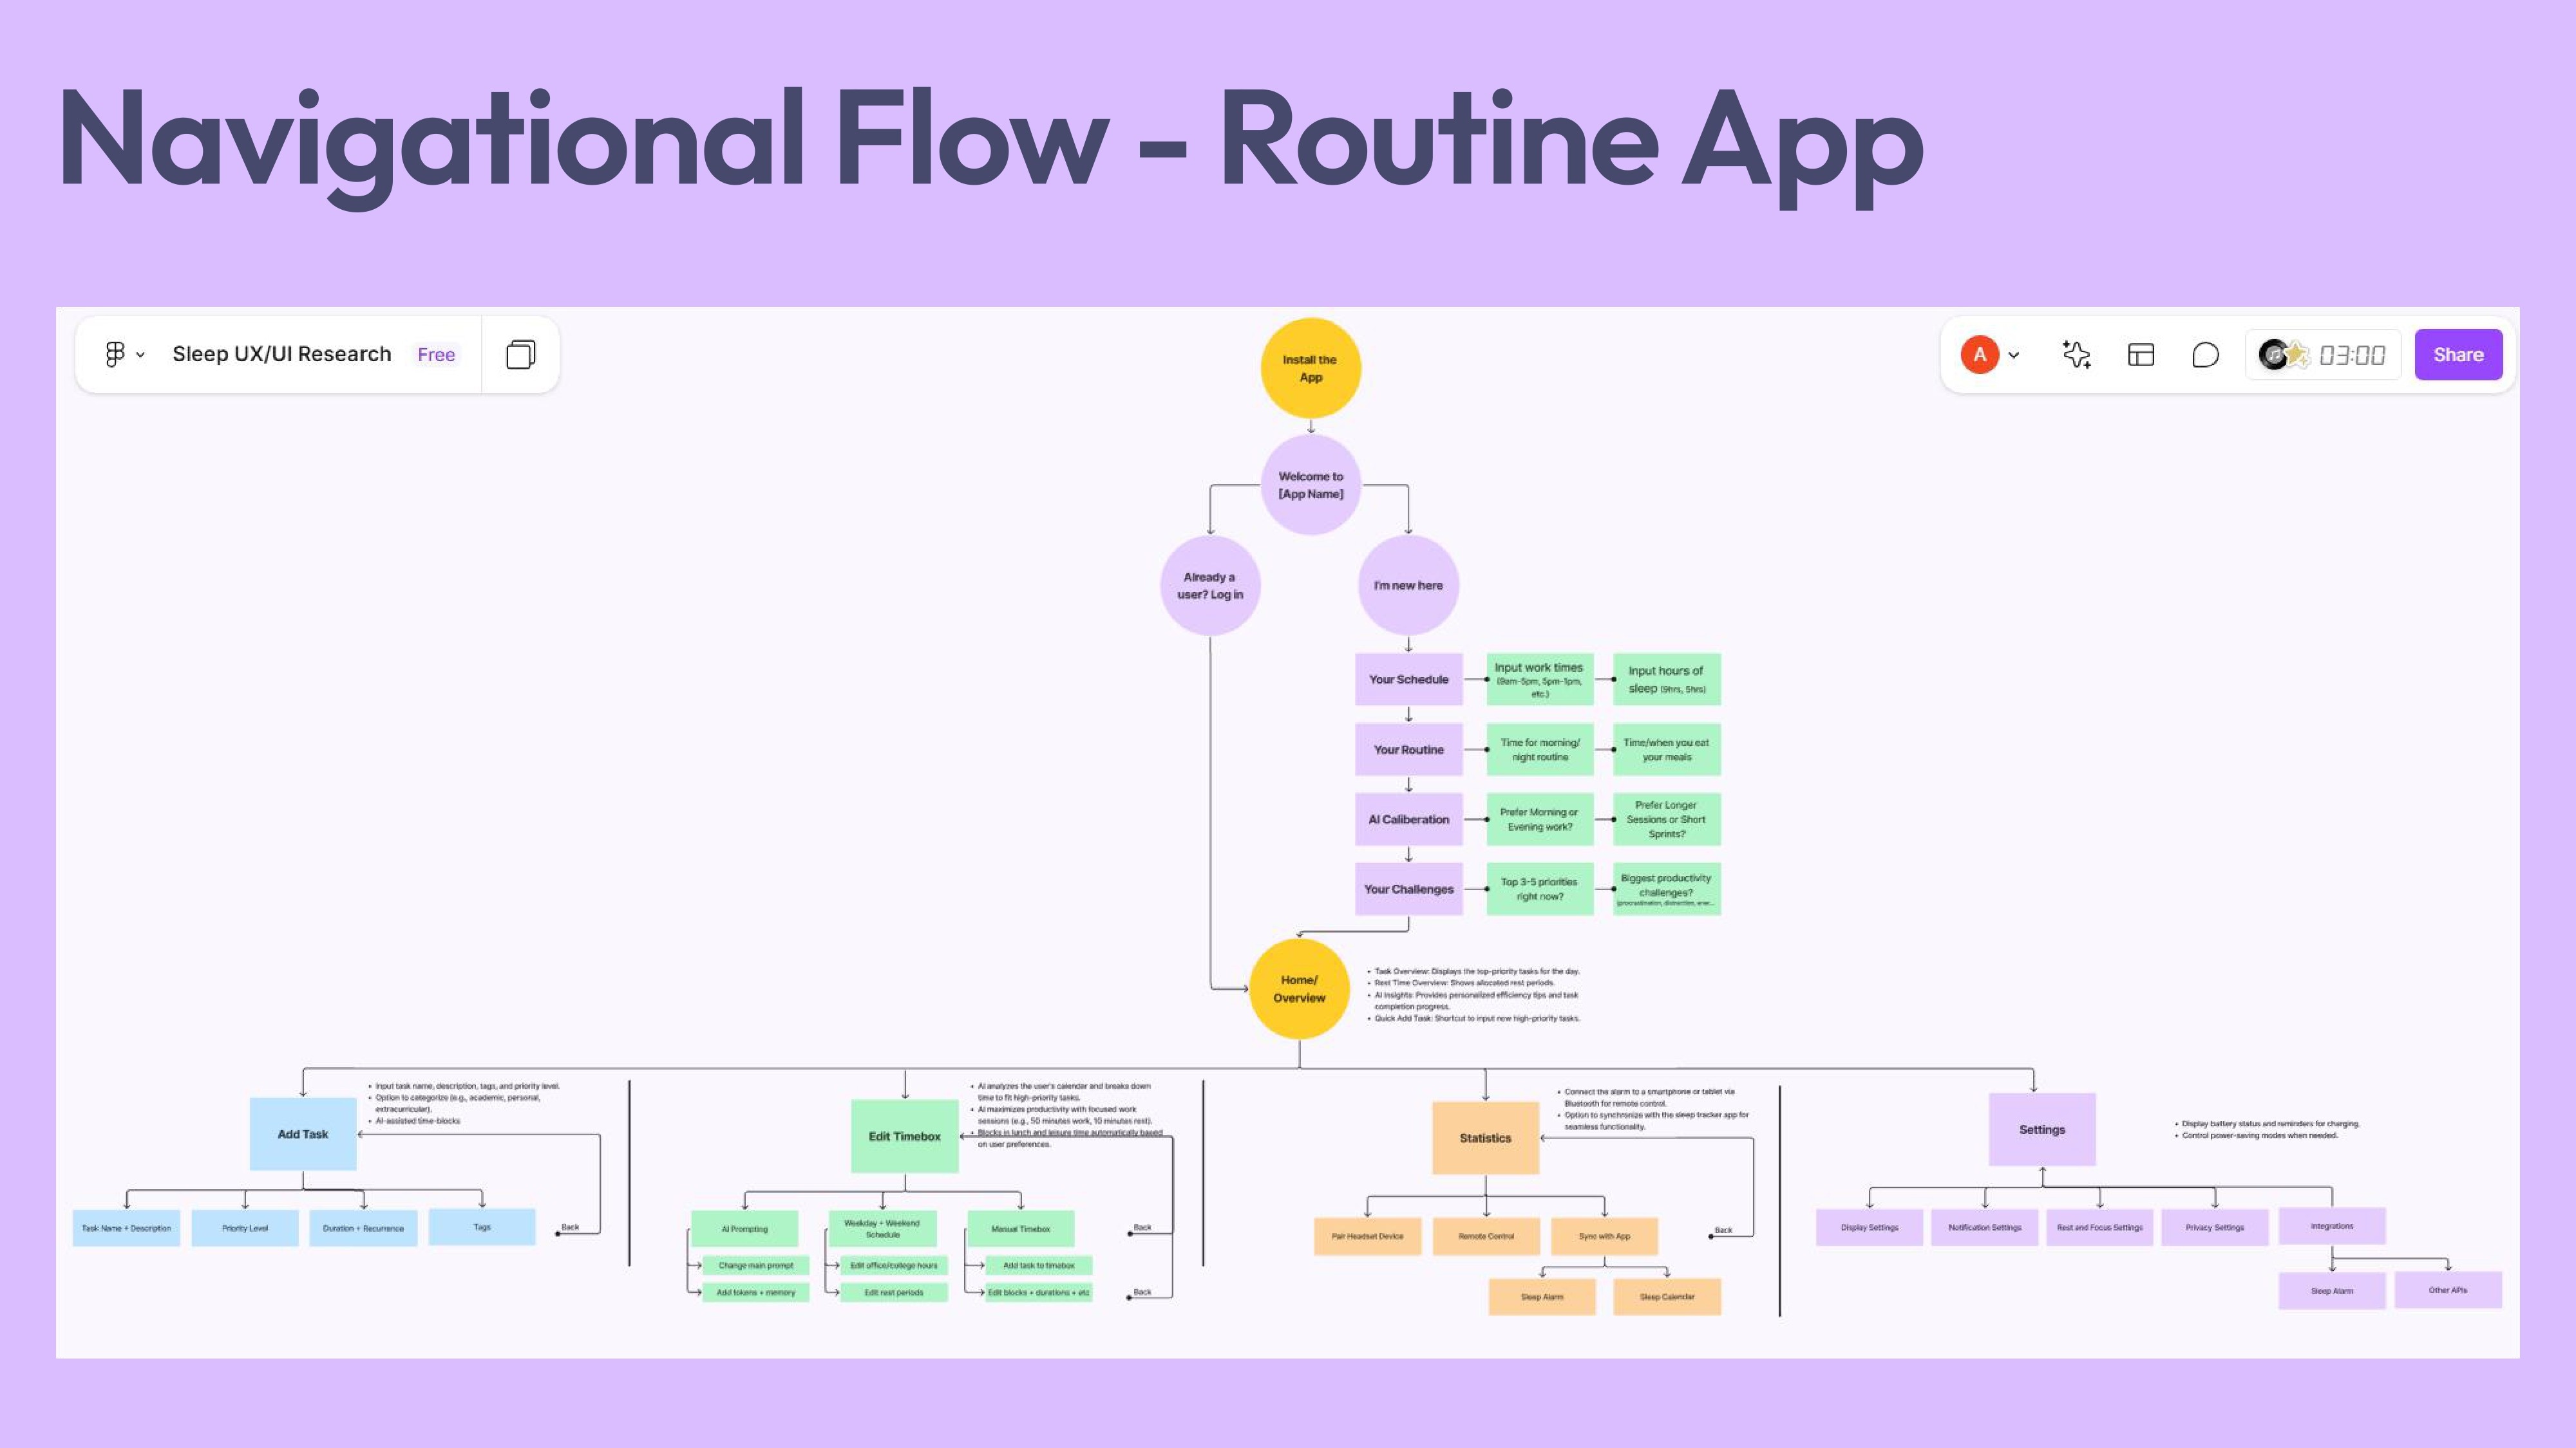Image resolution: width=2576 pixels, height=1448 pixels.
Task: Open the AI sparkle actions icon
Action: [2076, 355]
